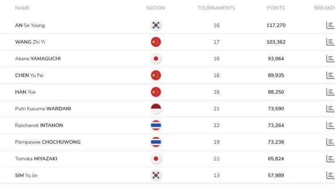Open breakdown for Pornpawee CHOCHUWONG
The height and width of the screenshot is (187, 335).
[330, 142]
